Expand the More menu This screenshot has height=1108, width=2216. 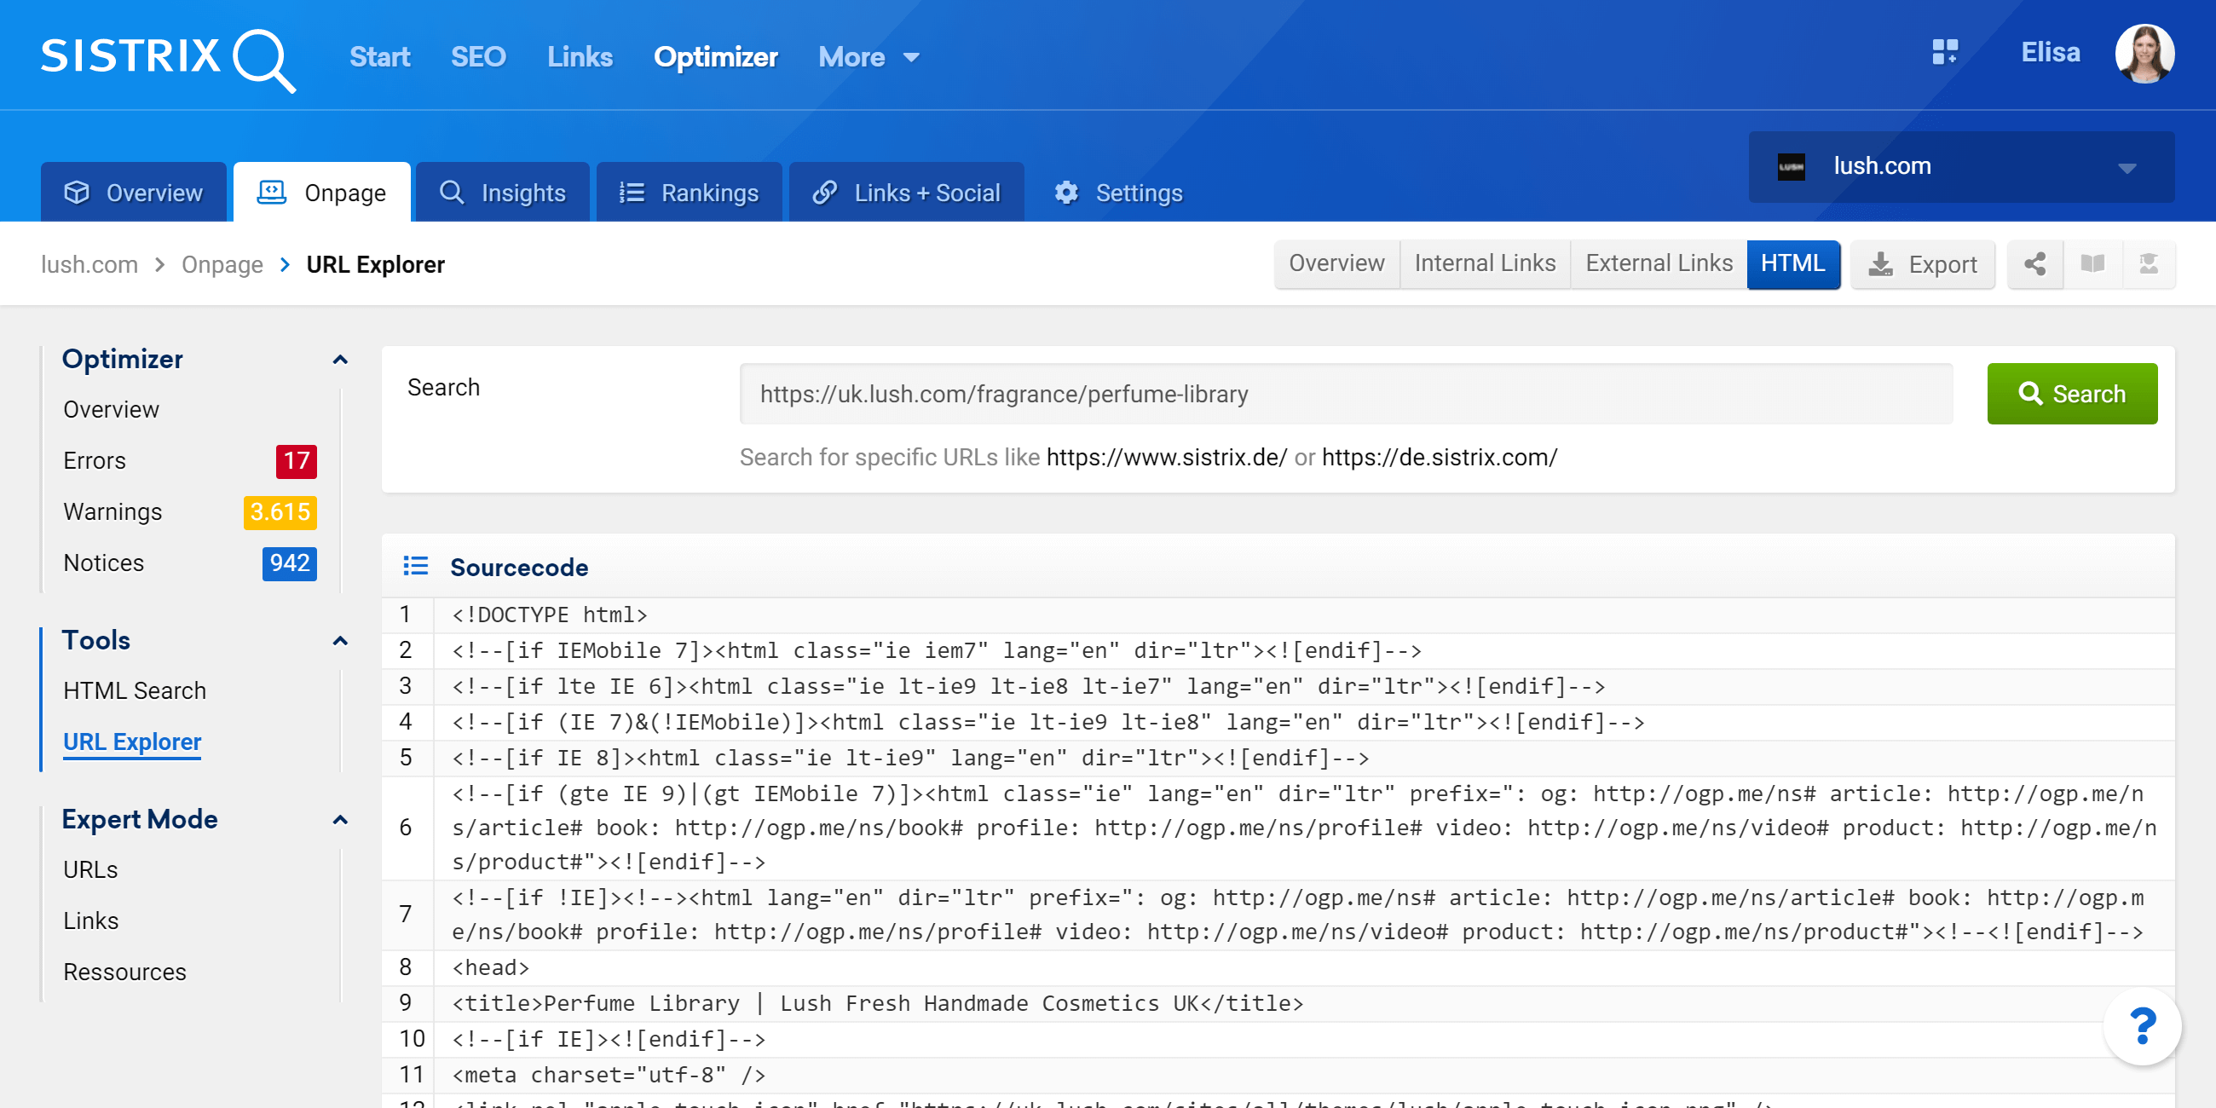coord(869,57)
